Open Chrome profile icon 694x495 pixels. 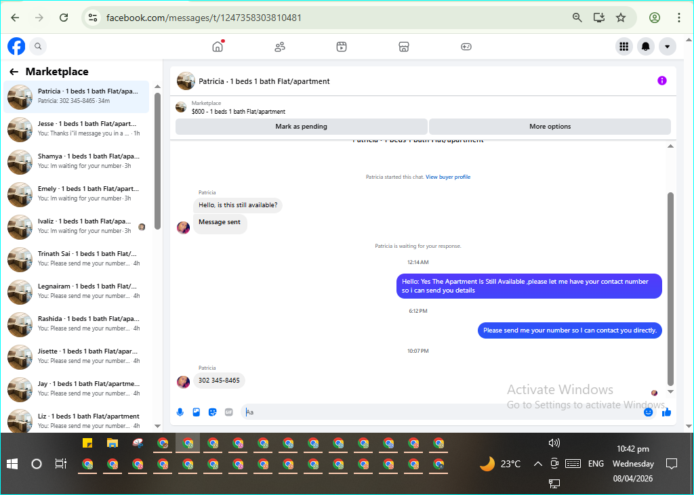tap(655, 18)
